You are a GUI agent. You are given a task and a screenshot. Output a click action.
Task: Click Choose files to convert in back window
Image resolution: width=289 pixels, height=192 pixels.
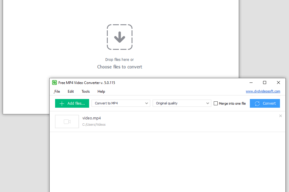click(120, 67)
